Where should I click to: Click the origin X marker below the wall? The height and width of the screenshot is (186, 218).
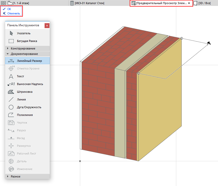point(80,161)
